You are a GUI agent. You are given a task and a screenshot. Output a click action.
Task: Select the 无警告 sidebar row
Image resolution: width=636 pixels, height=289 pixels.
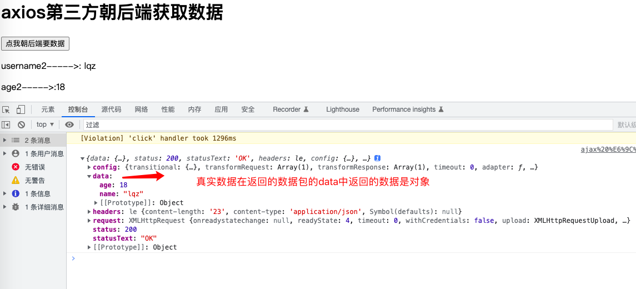tap(33, 180)
